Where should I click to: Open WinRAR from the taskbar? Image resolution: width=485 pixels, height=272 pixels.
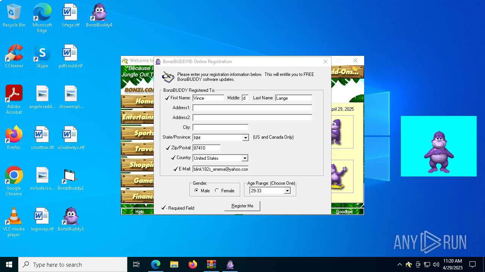tap(211, 264)
